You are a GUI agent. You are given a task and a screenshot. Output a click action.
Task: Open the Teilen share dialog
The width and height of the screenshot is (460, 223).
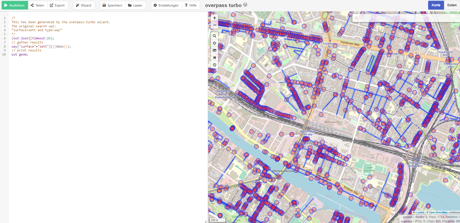click(x=38, y=5)
